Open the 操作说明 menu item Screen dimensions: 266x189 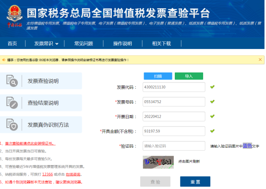click(122, 44)
